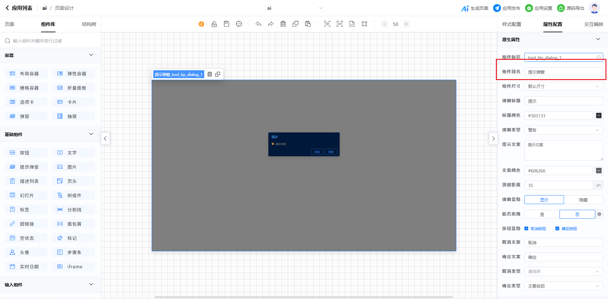Go back to 应用列表
Image resolution: width=608 pixels, height=299 pixels.
(x=19, y=8)
